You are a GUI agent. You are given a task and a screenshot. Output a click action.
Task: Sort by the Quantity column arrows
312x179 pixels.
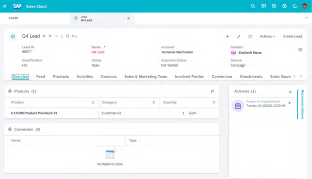(214, 102)
